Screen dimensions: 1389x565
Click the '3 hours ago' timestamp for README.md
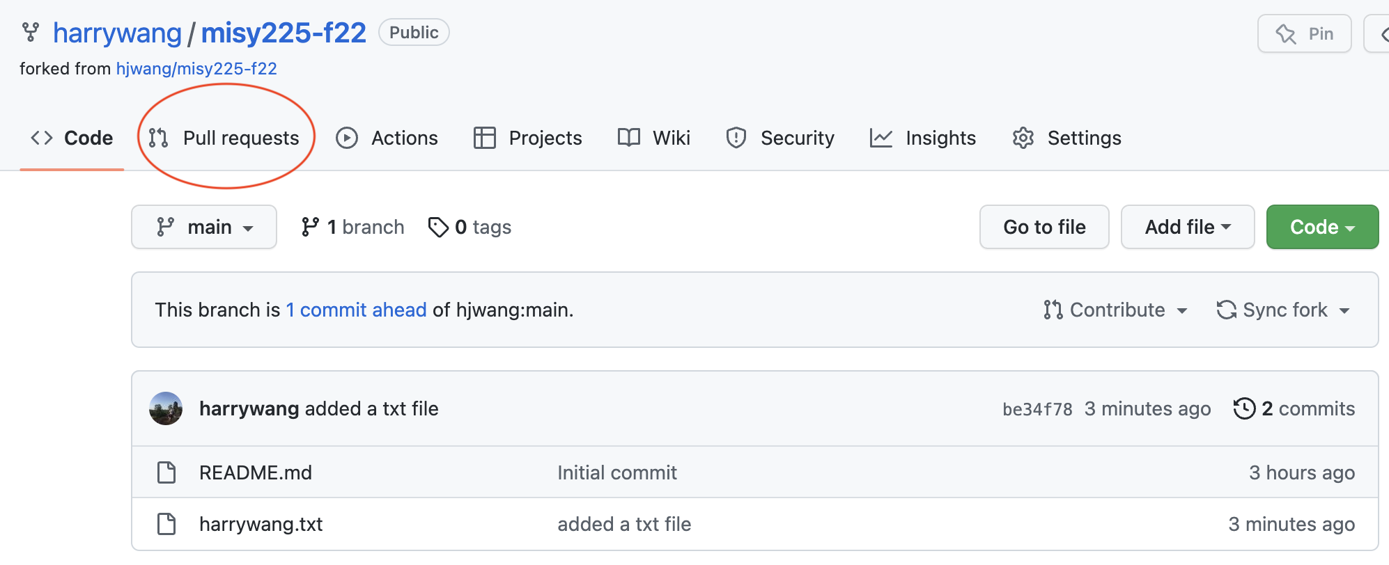click(x=1302, y=472)
